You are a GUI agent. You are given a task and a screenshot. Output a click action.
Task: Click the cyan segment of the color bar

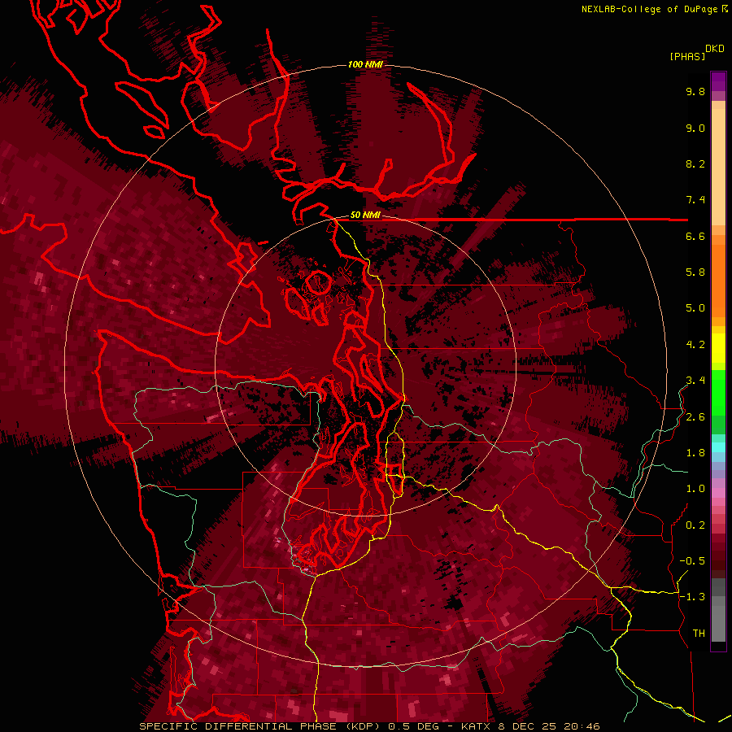pyautogui.click(x=718, y=447)
